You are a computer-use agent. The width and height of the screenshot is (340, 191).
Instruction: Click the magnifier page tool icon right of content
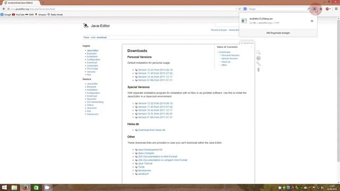click(258, 53)
